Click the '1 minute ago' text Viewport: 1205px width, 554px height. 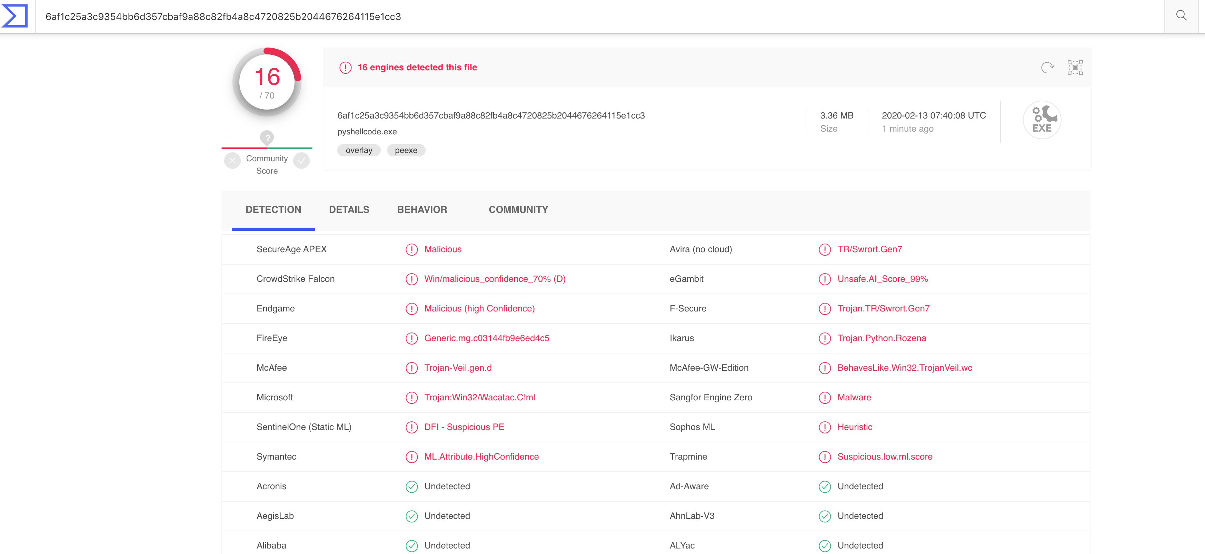click(907, 129)
